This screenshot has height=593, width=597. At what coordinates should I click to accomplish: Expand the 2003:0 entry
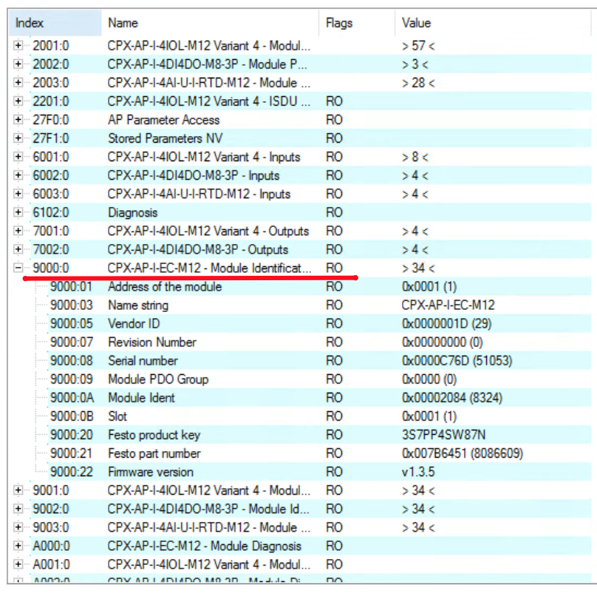18,82
